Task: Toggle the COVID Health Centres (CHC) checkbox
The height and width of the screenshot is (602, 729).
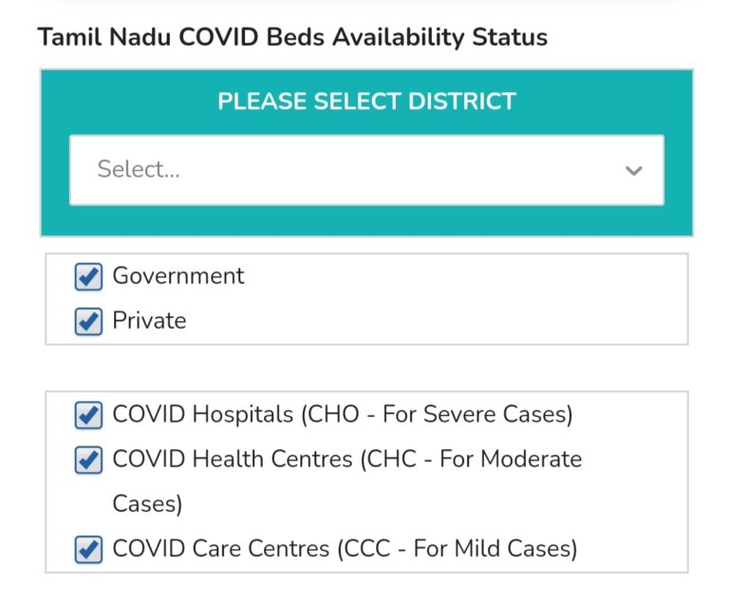Action: point(88,460)
